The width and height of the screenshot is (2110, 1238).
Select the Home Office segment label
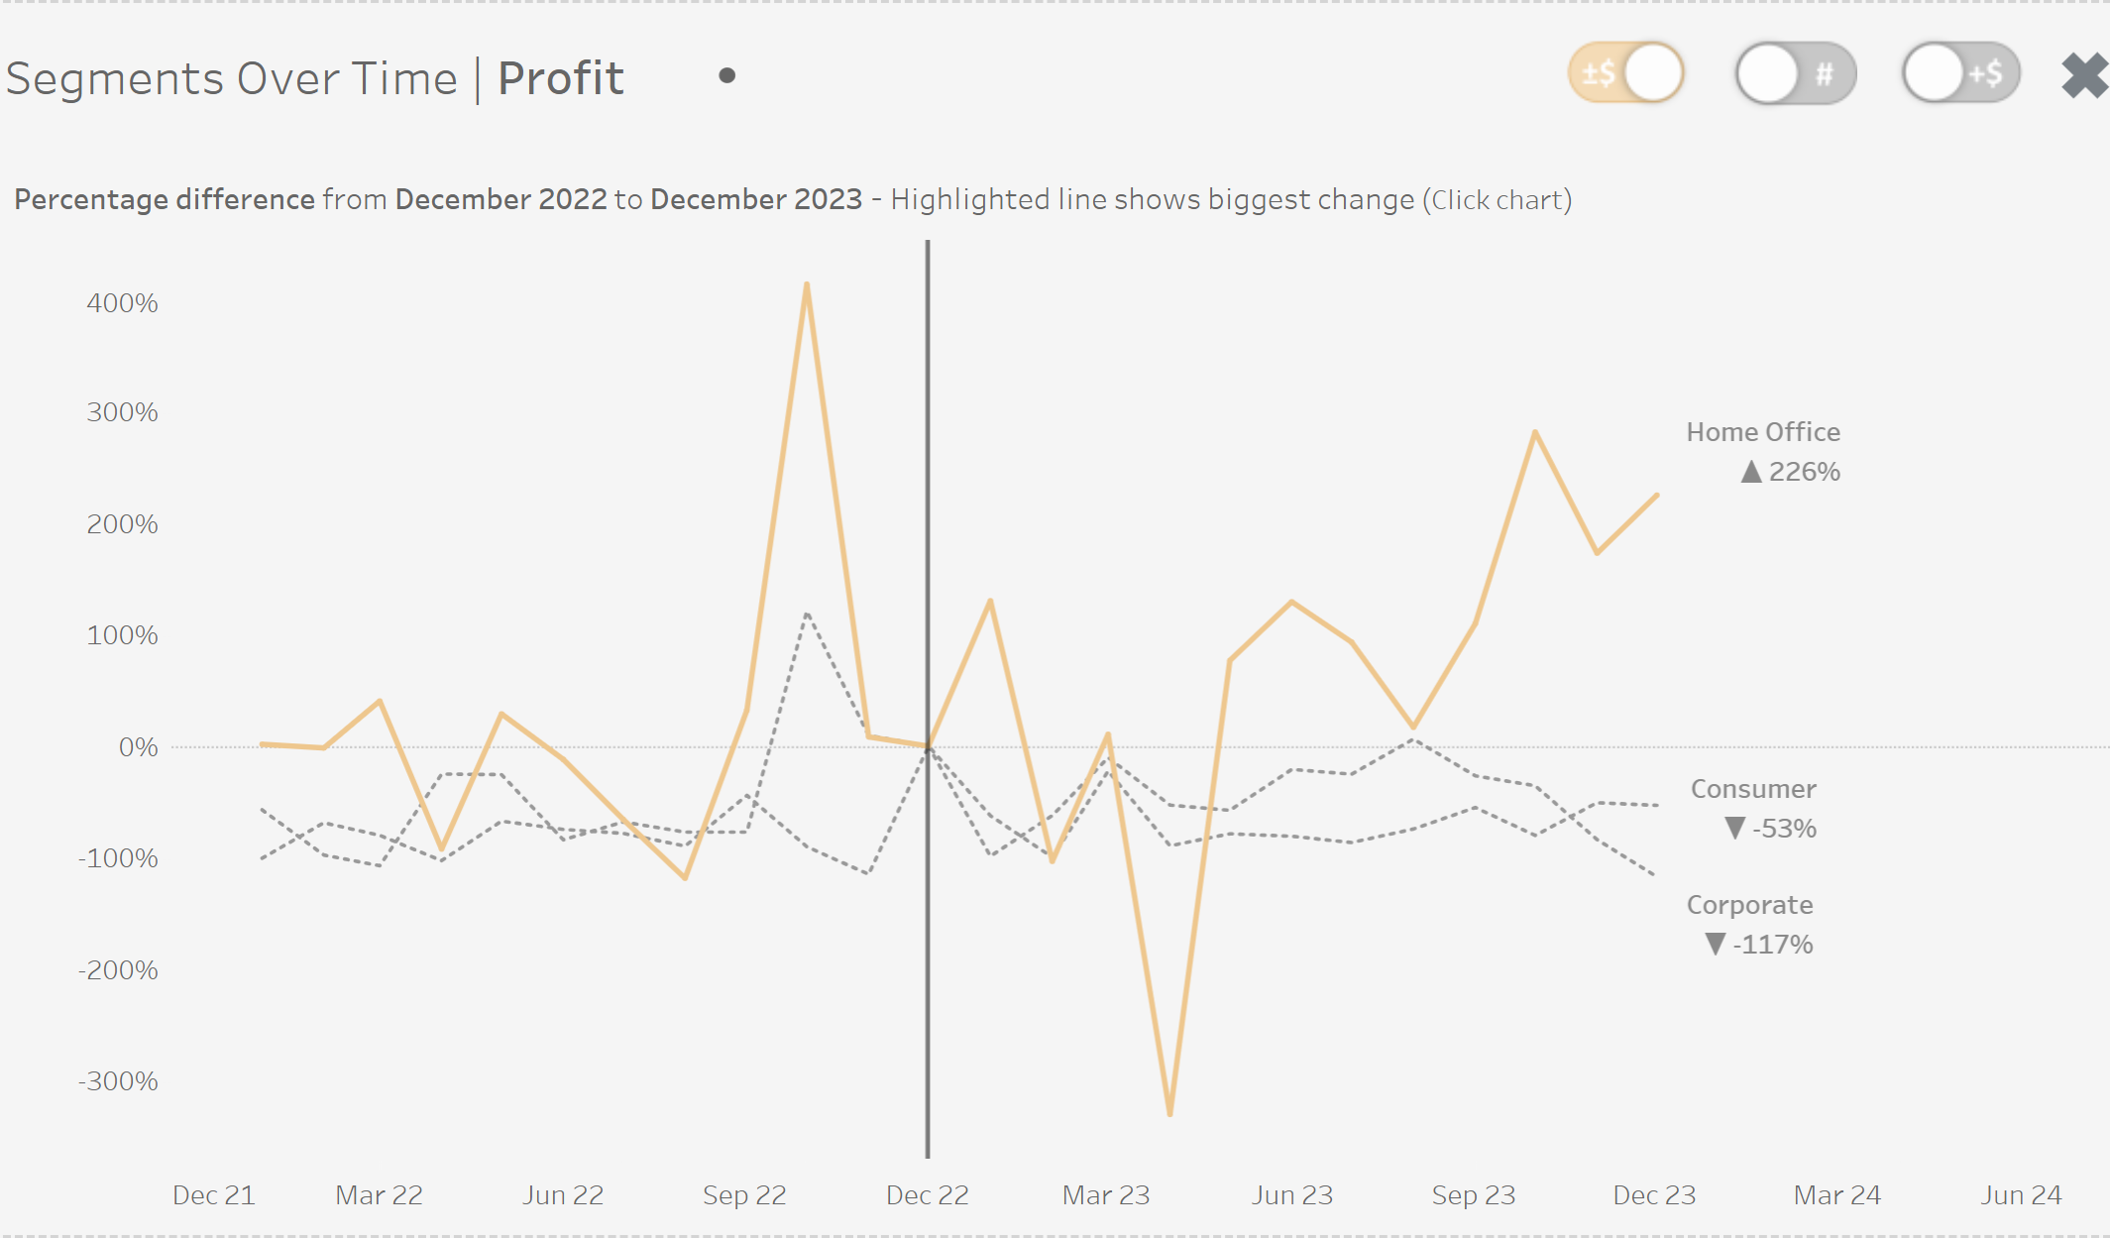coord(1762,432)
